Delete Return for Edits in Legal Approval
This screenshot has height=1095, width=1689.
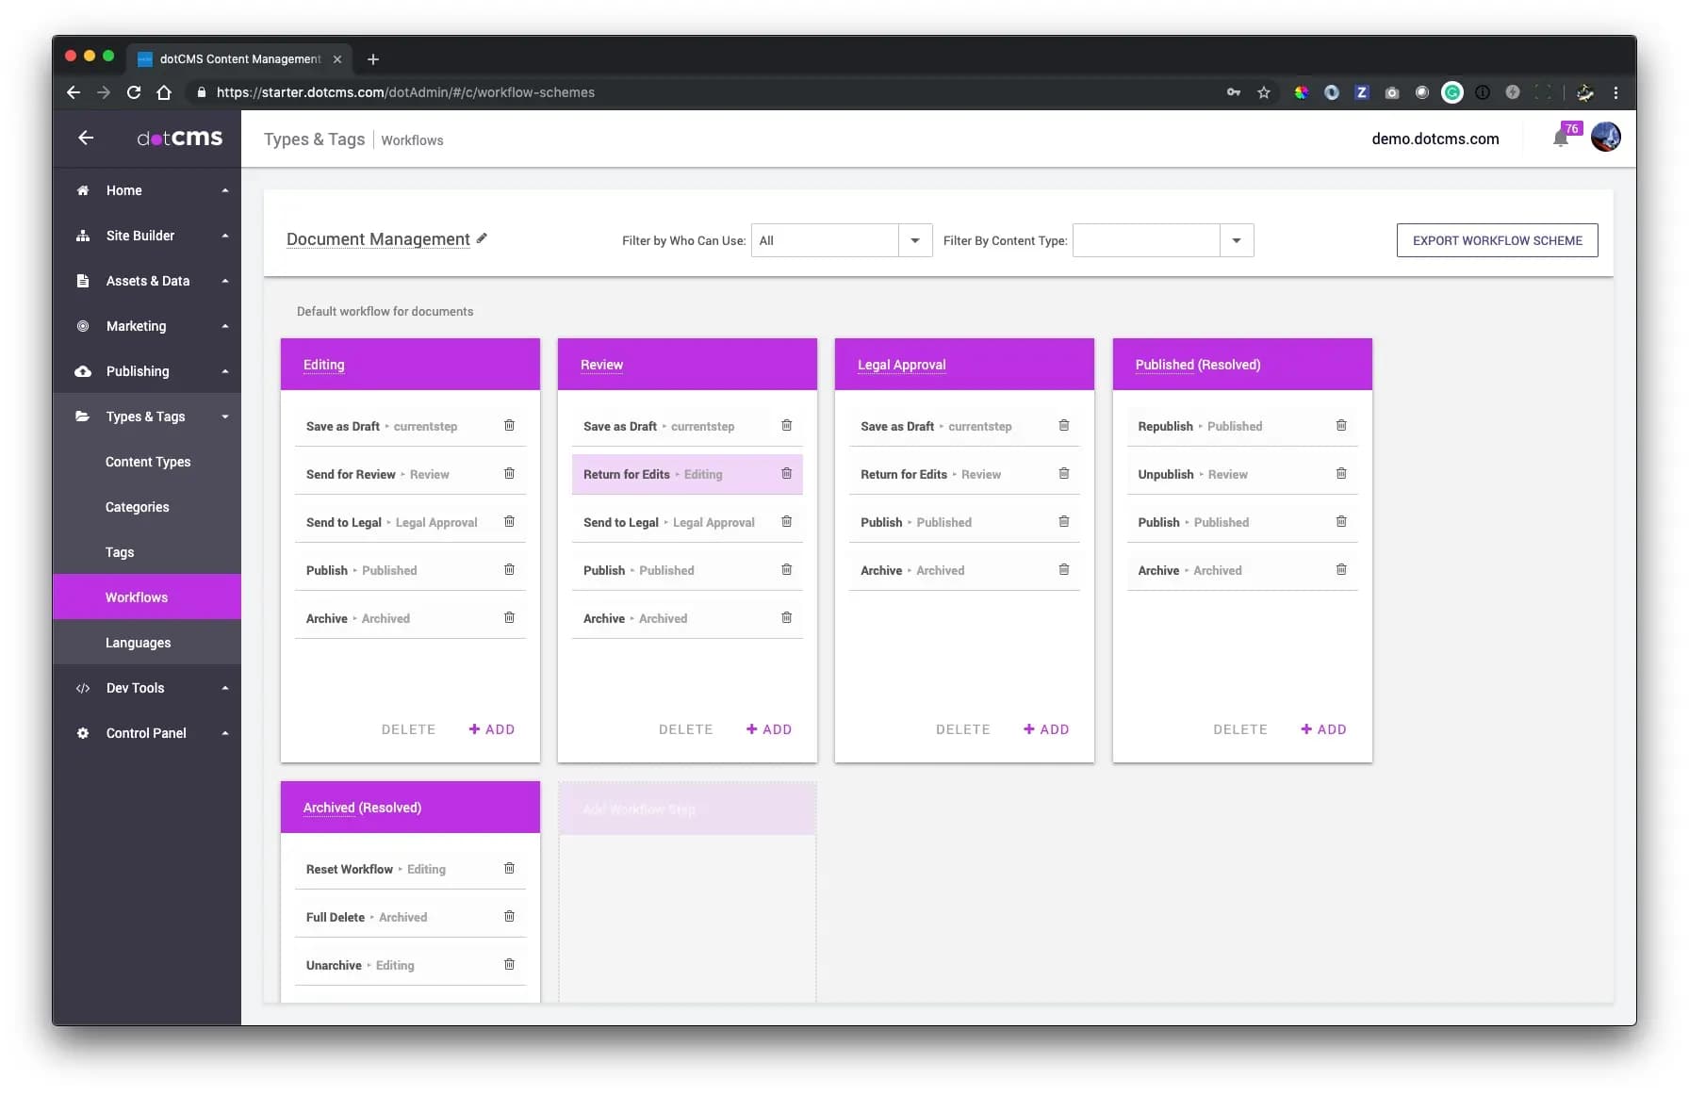click(x=1063, y=474)
